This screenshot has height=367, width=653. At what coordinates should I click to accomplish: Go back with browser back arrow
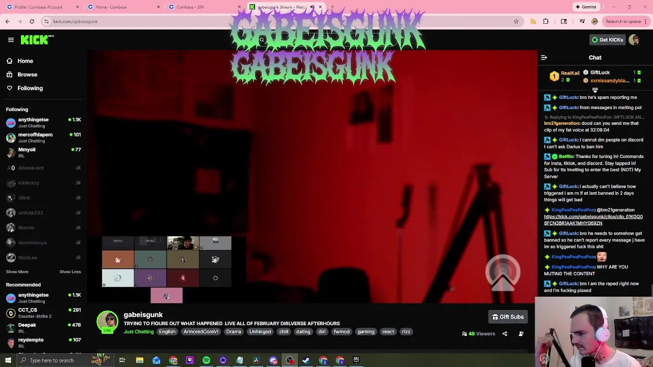tap(7, 21)
